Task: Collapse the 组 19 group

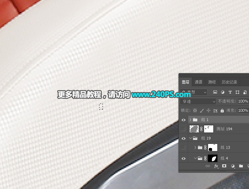Action: [x=191, y=138]
